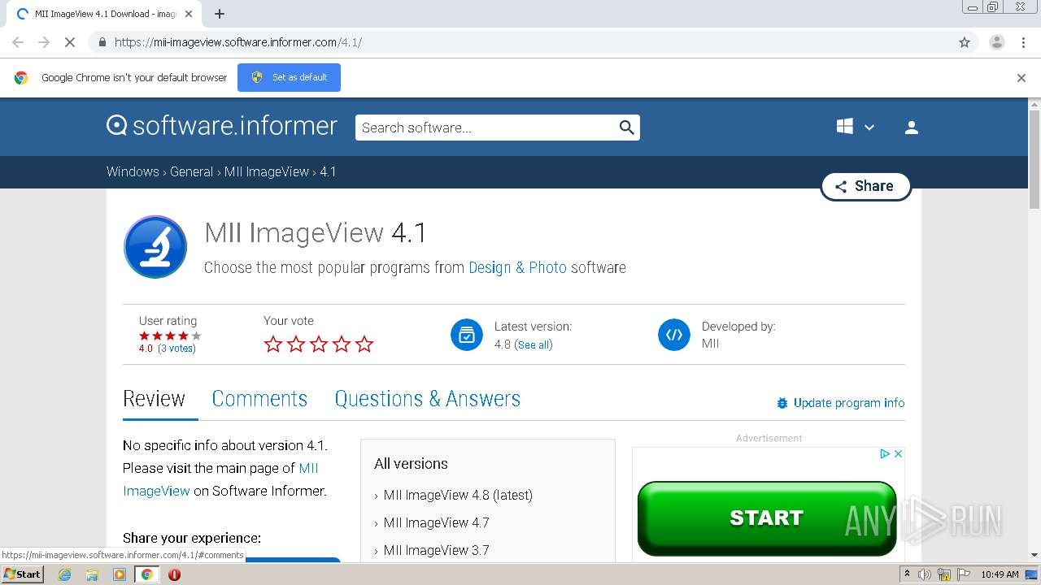Bookmark this page with star icon
Screen dimensions: 1041x585
(x=965, y=42)
